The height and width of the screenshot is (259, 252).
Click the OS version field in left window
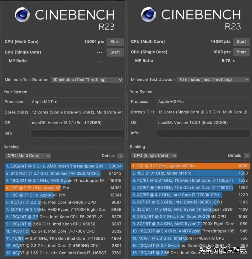(77, 123)
